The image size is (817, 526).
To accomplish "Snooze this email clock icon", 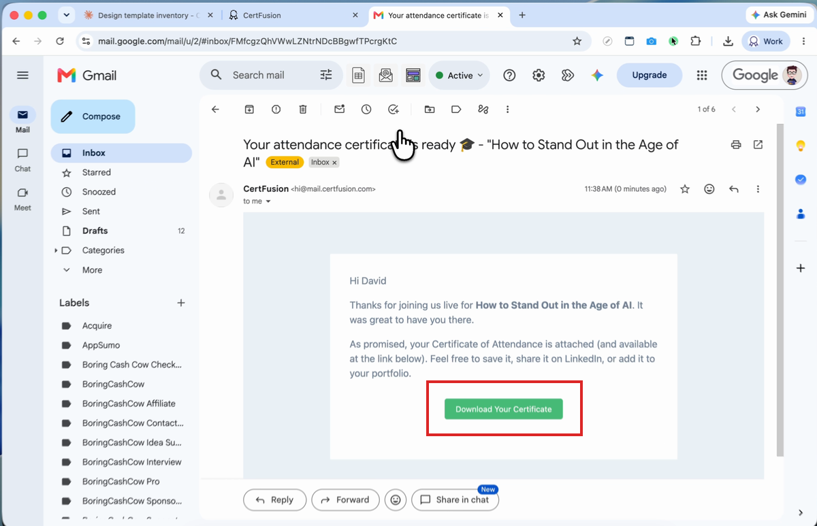I will point(366,110).
